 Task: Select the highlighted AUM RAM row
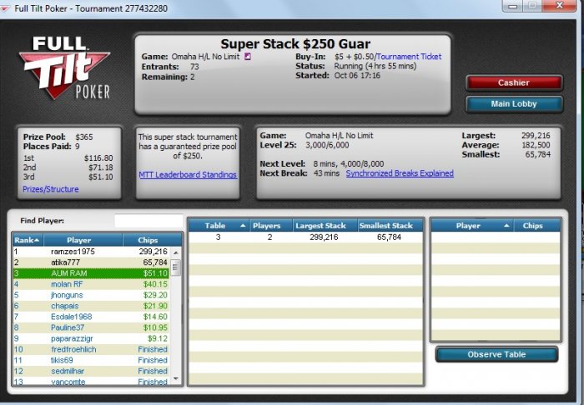point(91,273)
